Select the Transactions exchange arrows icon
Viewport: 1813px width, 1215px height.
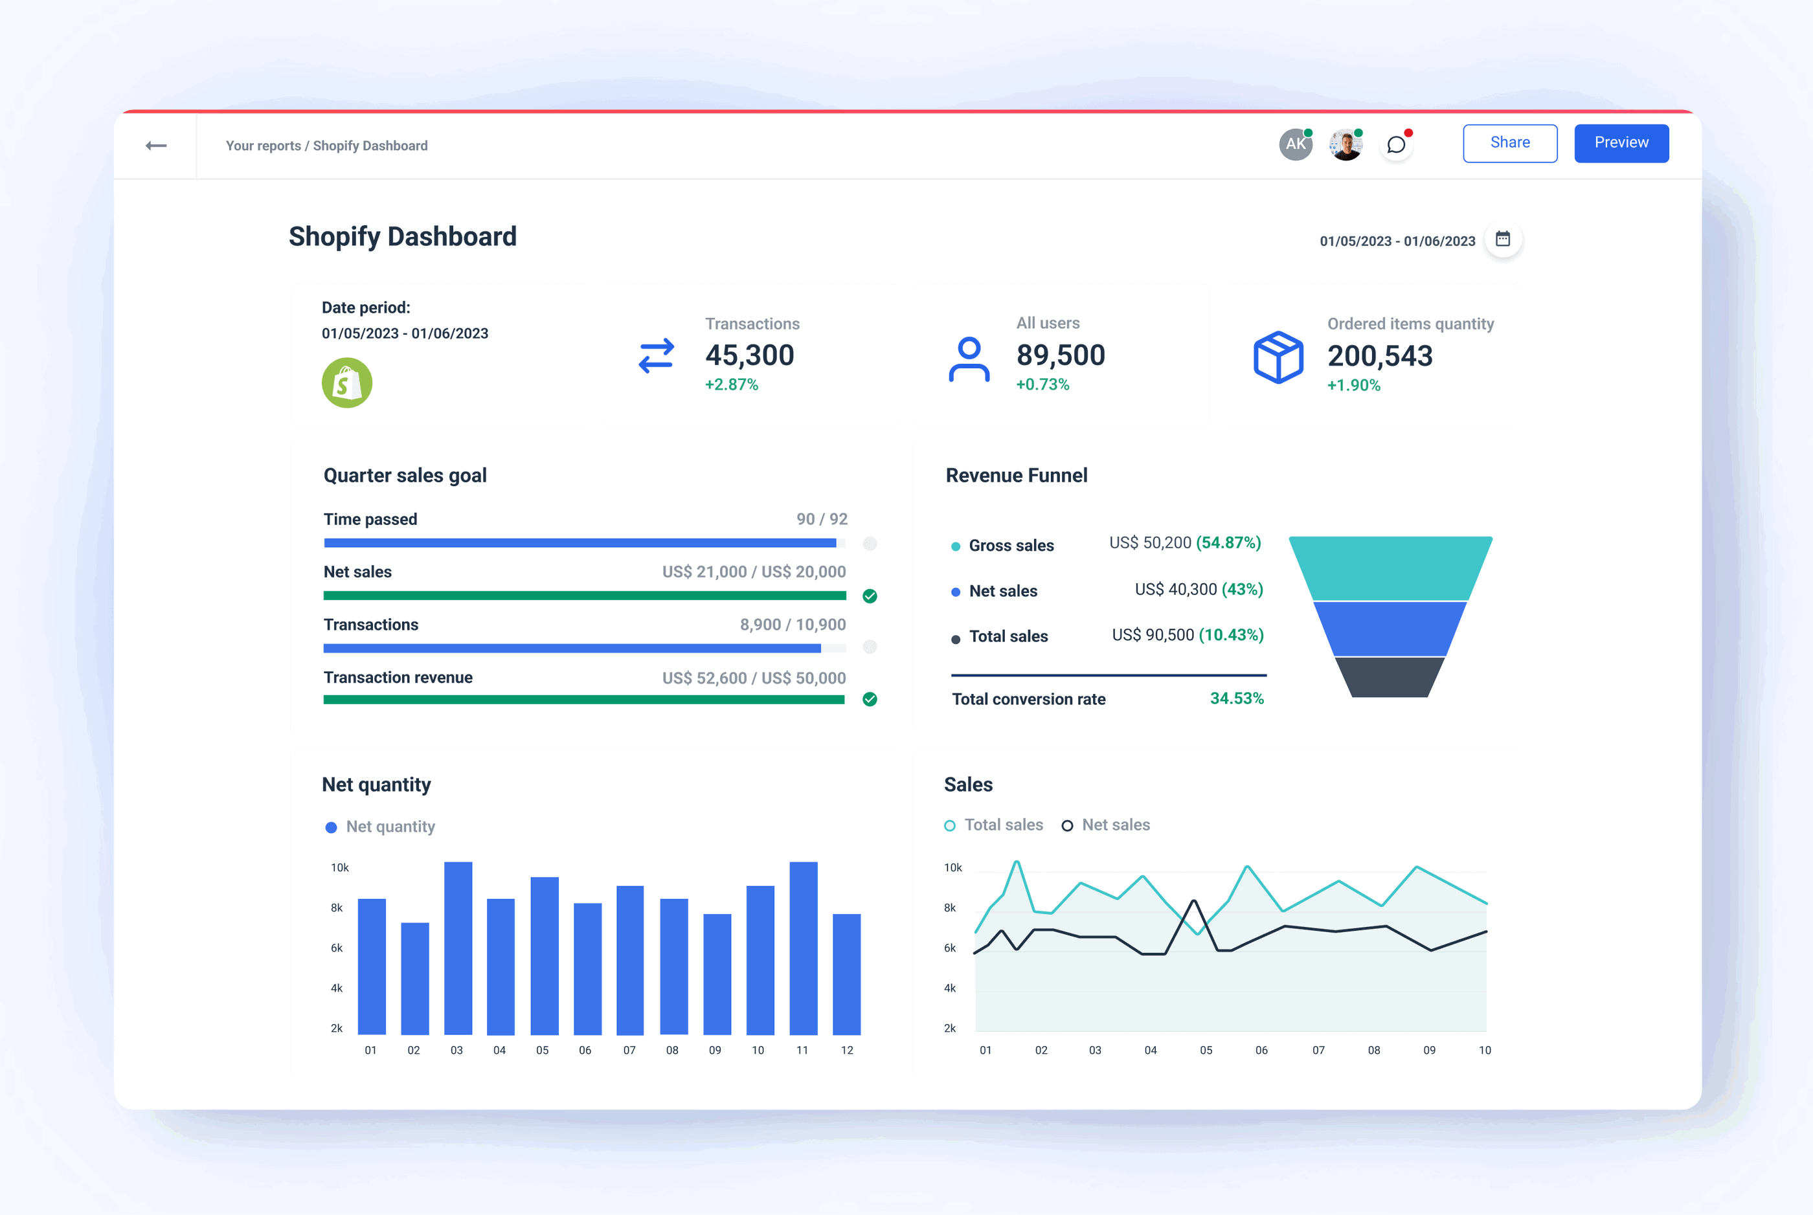[x=655, y=355]
